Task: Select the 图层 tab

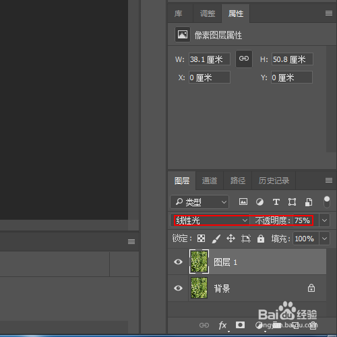Action: [182, 181]
